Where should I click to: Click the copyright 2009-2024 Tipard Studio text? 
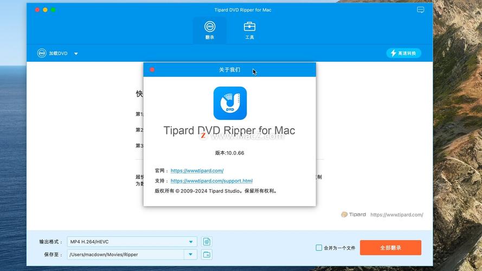tap(216, 191)
